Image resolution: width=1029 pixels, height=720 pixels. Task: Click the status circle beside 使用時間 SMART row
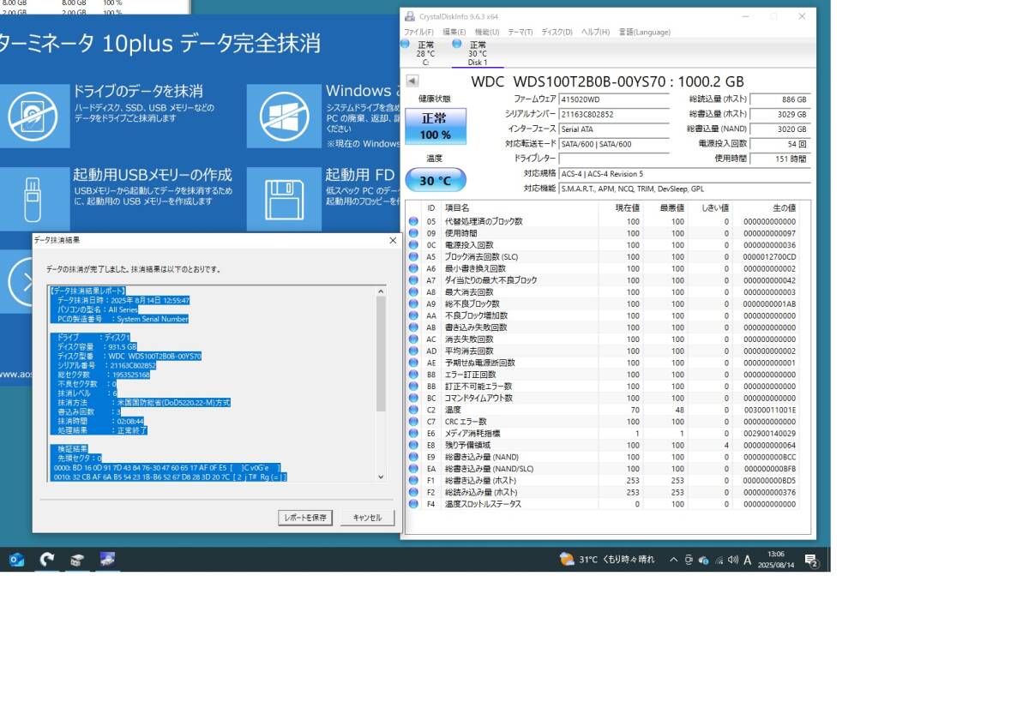click(x=413, y=233)
